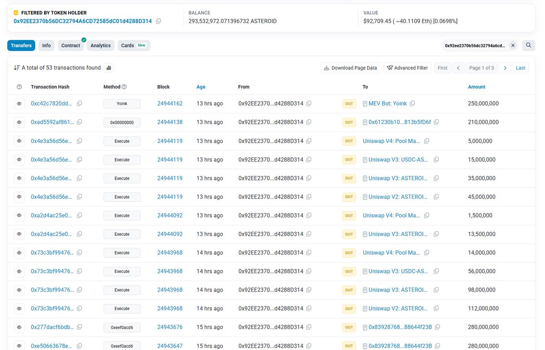Go to the previous page with the left chevron
Screen dimensions: 545x350
(x=458, y=68)
